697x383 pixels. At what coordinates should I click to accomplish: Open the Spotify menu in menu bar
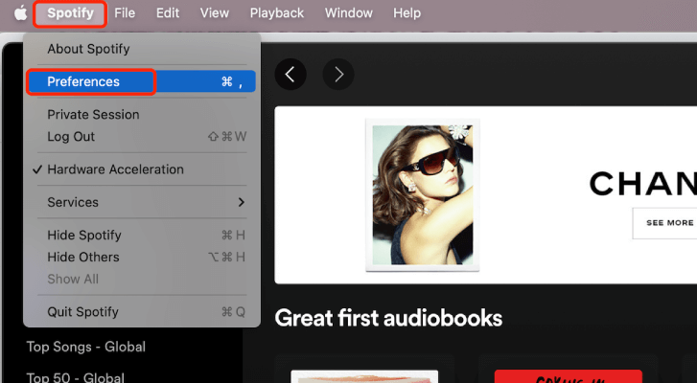coord(70,13)
